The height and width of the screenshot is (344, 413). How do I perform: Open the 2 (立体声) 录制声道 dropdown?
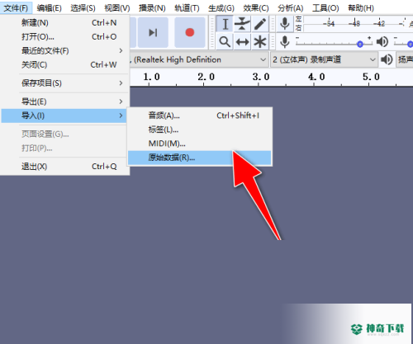(x=324, y=59)
